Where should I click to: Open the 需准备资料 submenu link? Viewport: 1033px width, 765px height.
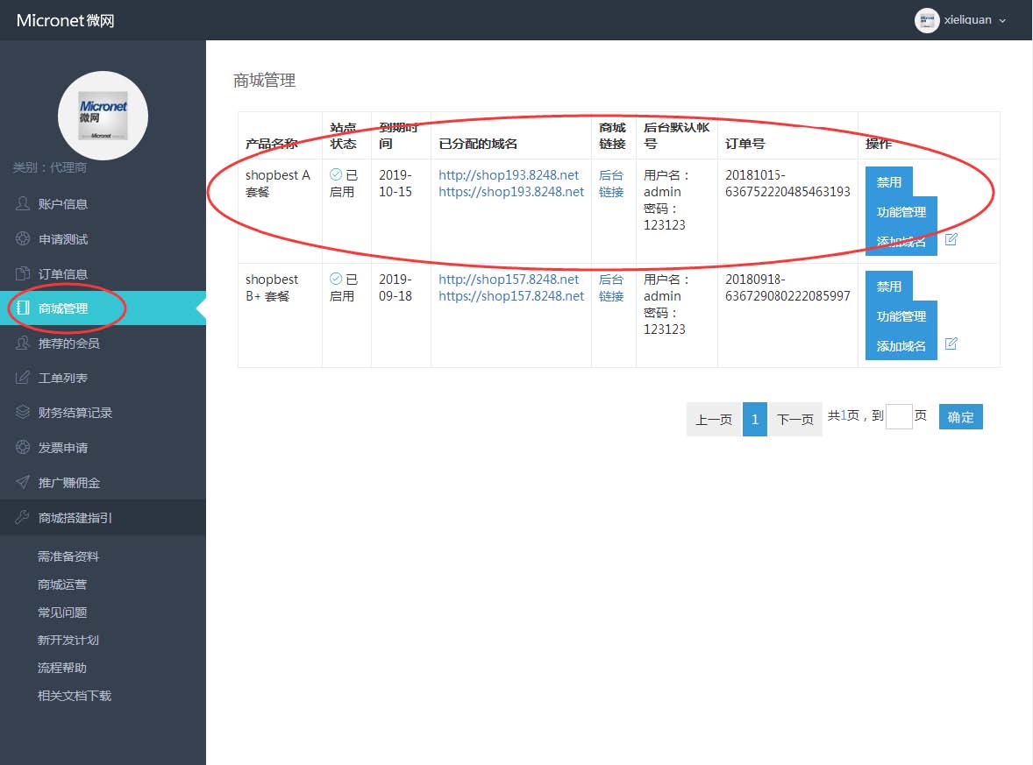[68, 556]
